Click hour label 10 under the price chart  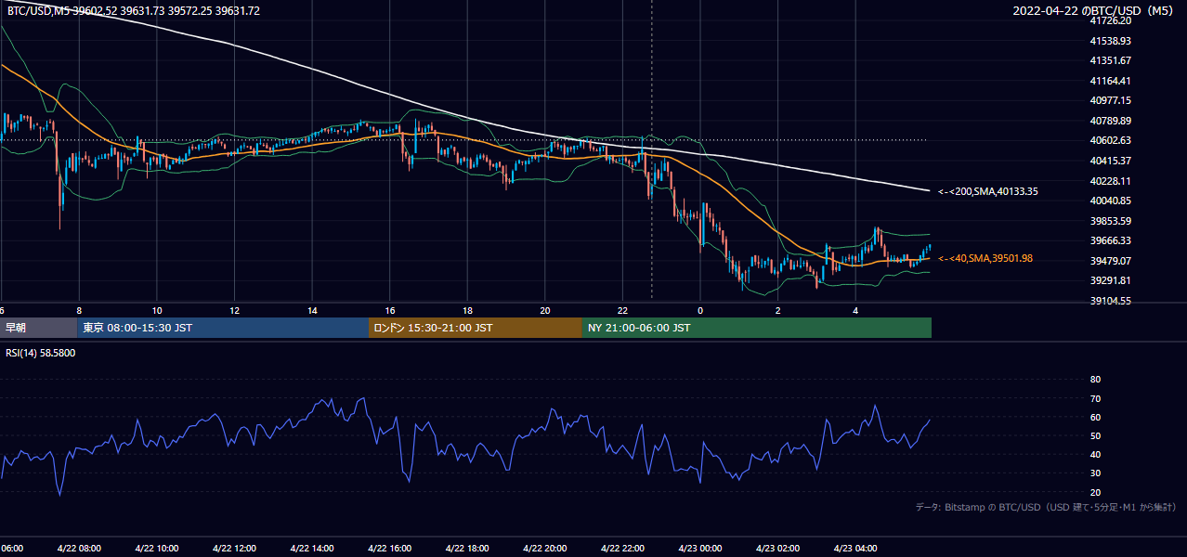click(157, 310)
